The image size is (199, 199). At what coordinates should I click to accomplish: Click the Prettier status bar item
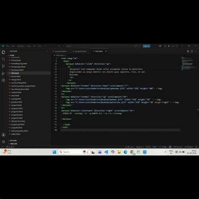(189, 147)
